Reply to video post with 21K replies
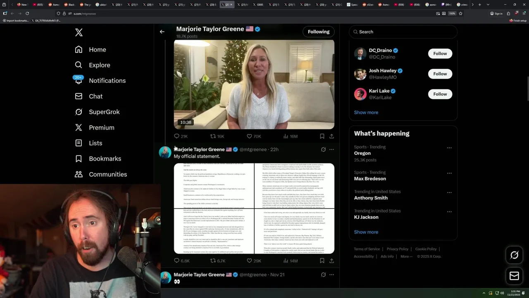Image resolution: width=529 pixels, height=298 pixels. click(181, 136)
